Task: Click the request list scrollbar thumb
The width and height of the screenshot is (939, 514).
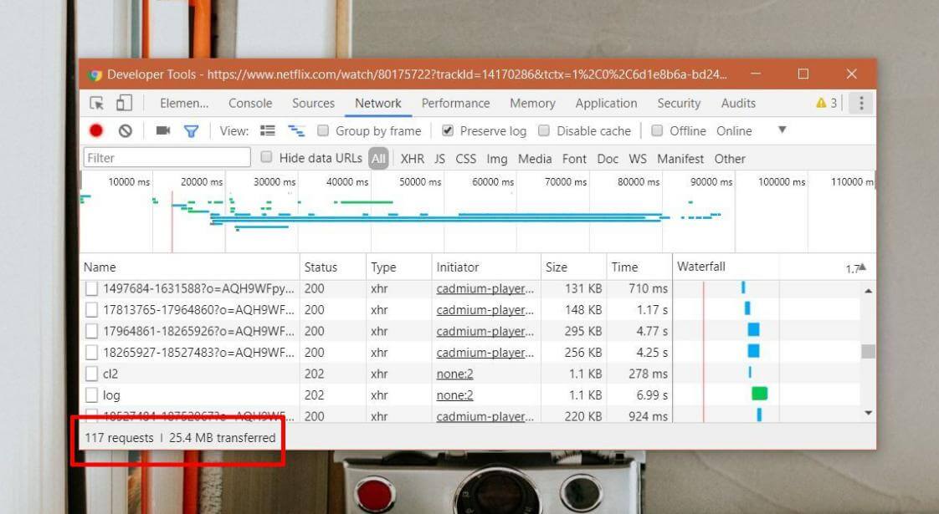Action: tap(869, 351)
